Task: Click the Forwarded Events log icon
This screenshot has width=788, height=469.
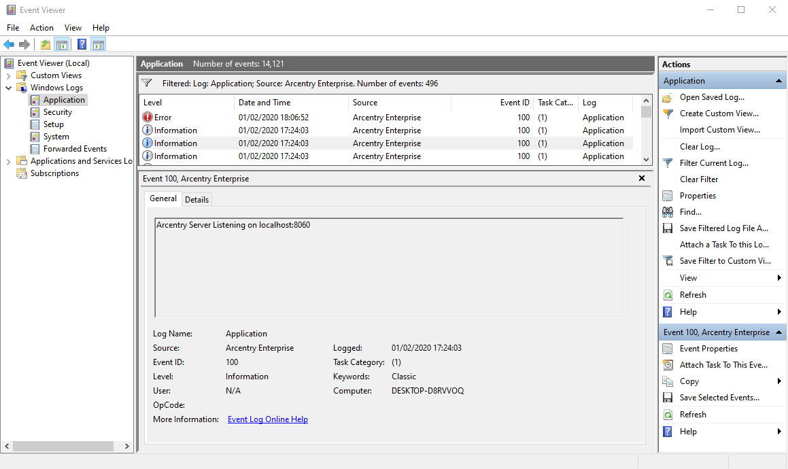Action: pos(35,149)
